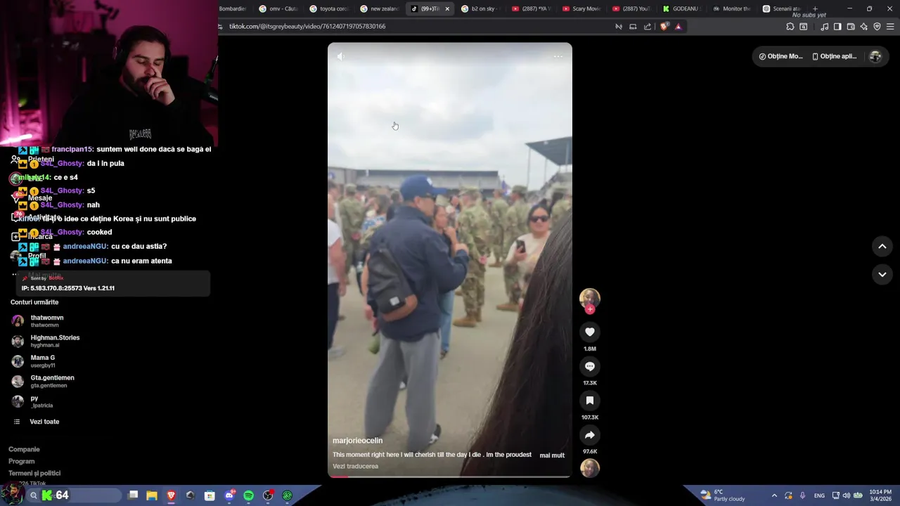Follow creator with red plus badge

tap(590, 309)
